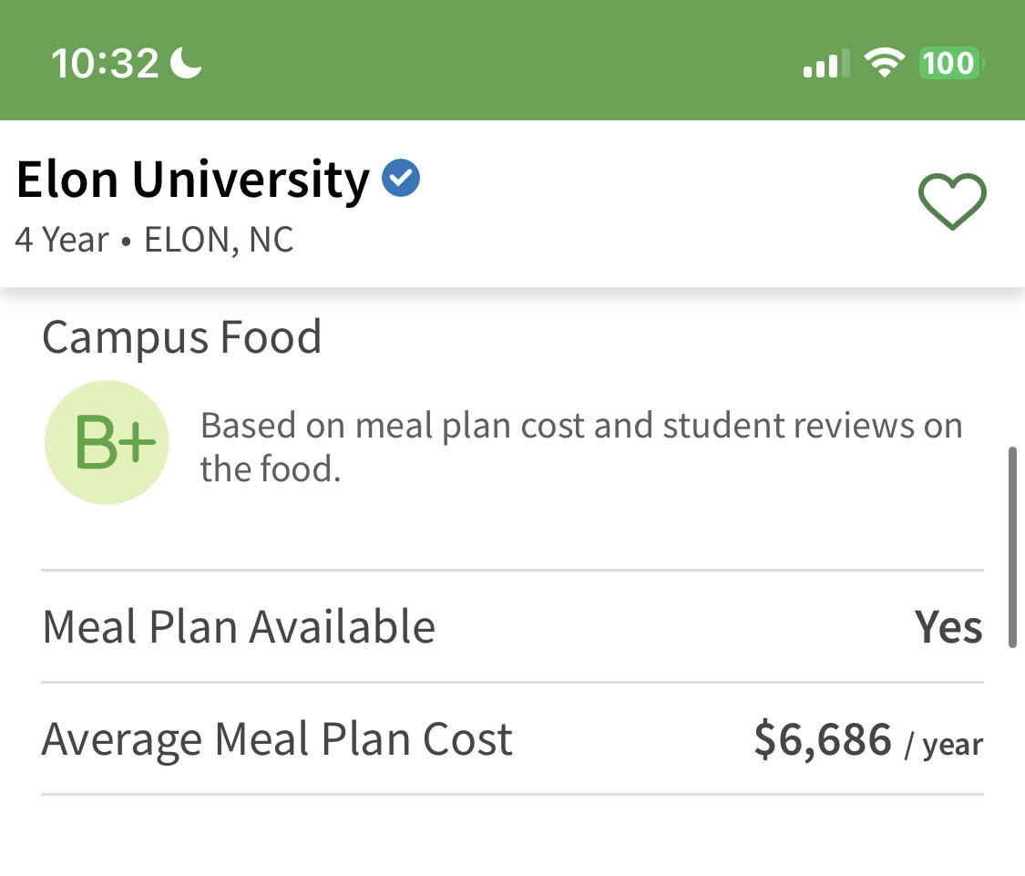Screen dimensions: 1025x876
Task: Tap the moon Do Not Disturb icon
Action: (x=186, y=64)
